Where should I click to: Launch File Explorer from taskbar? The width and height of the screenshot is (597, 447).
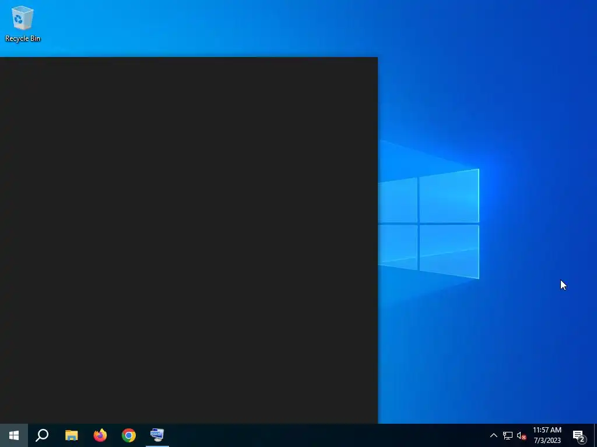(x=71, y=435)
